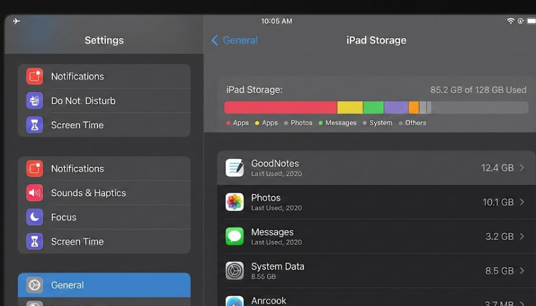Click the Focus moon icon
The width and height of the screenshot is (536, 306).
pos(35,217)
